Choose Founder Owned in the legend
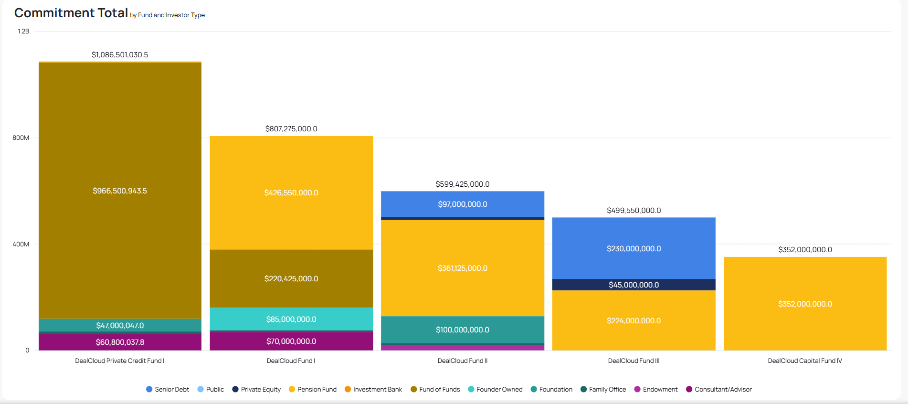This screenshot has height=404, width=908. (x=496, y=389)
